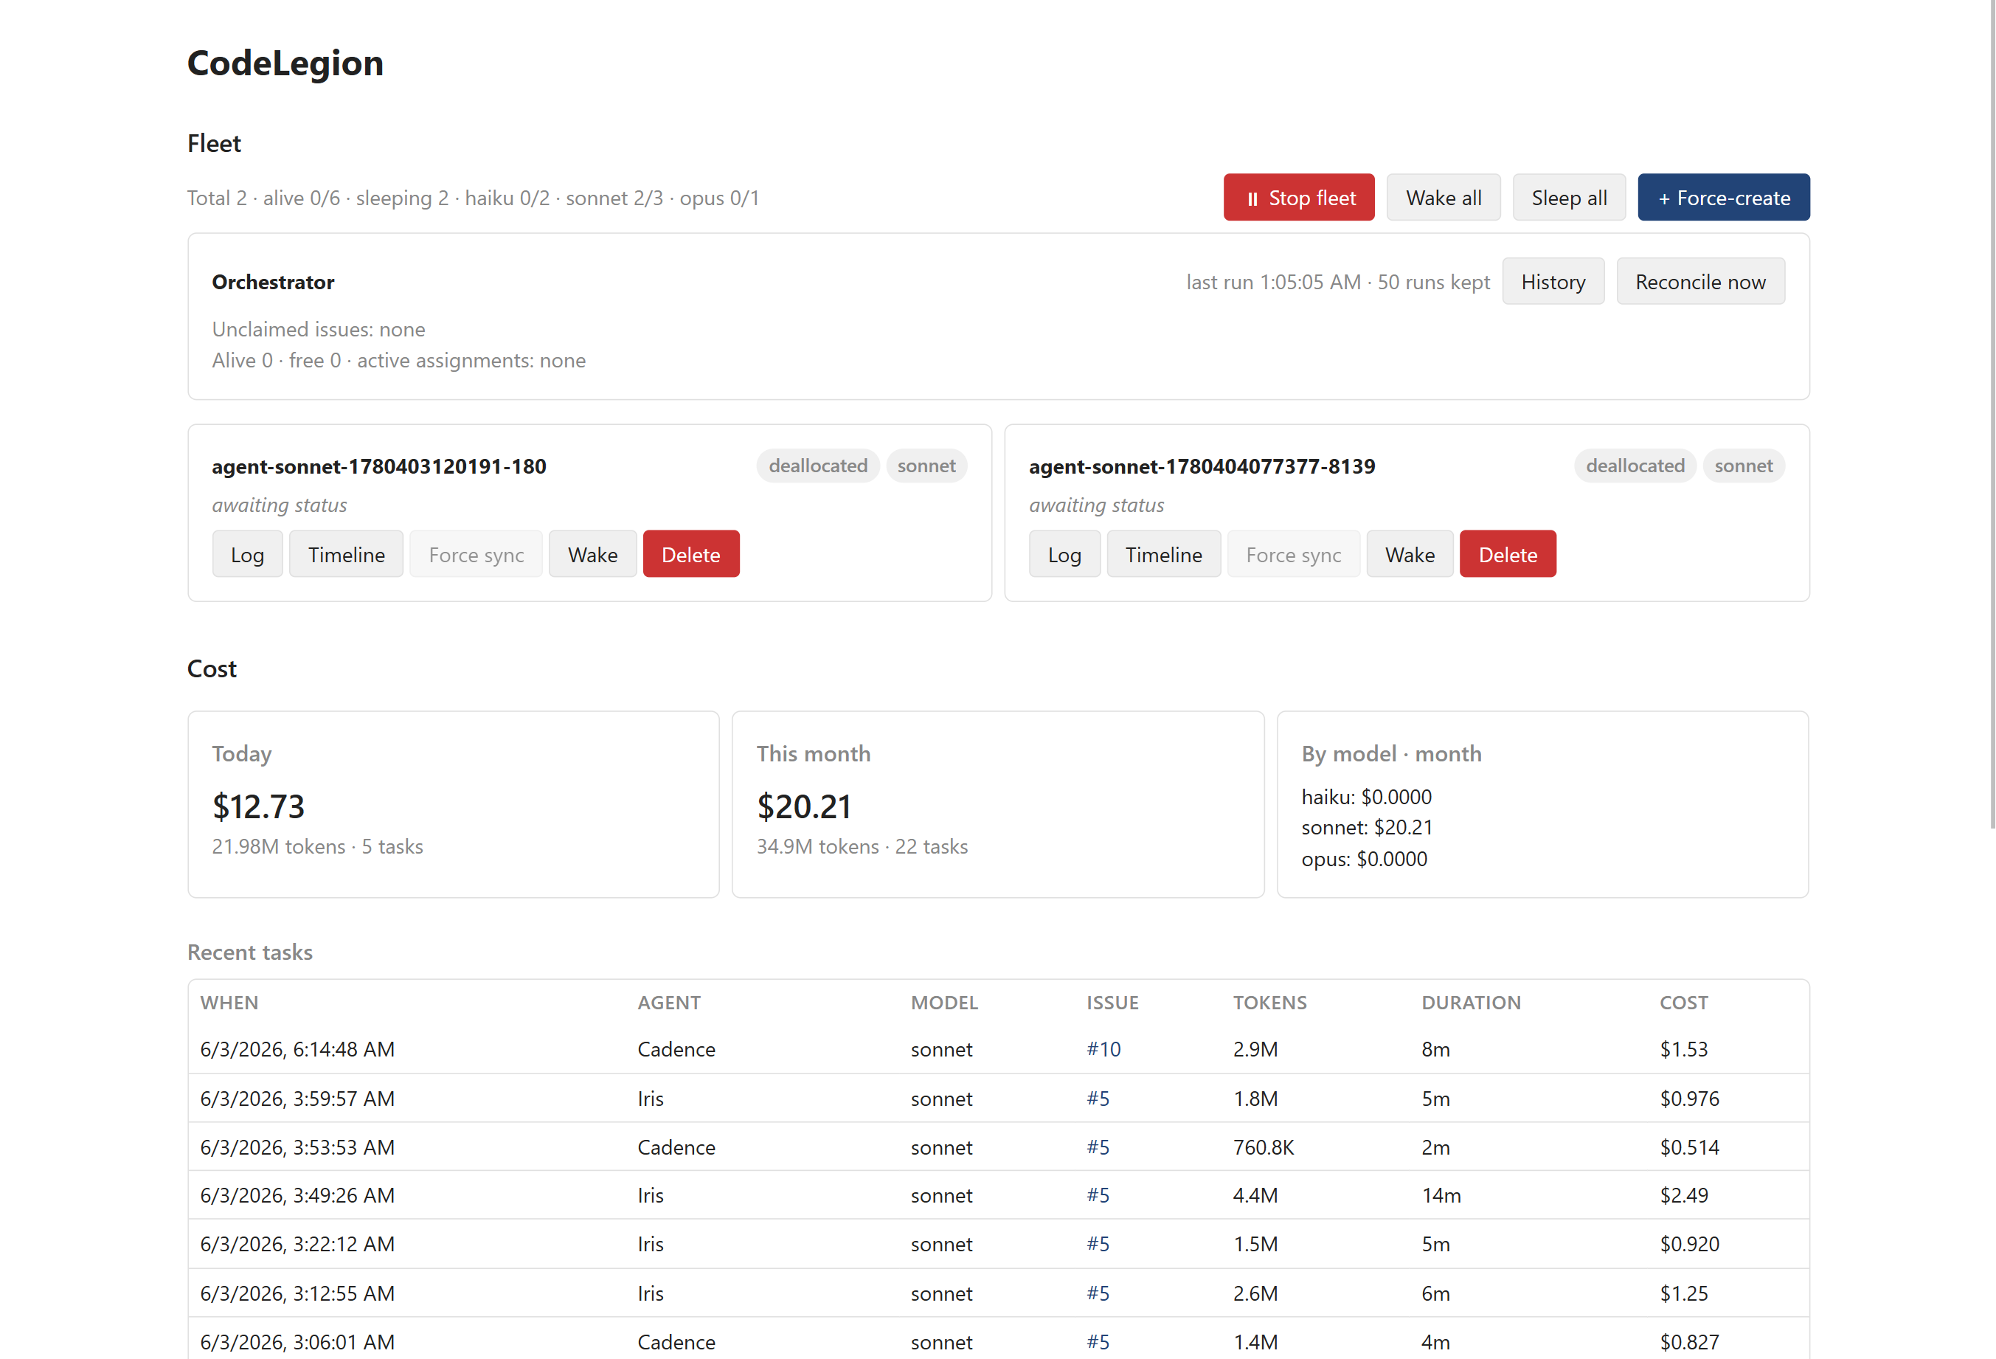The height and width of the screenshot is (1359, 1996).
Task: View Timeline for agent-sonnet-1780404077377-8139
Action: click(x=1164, y=554)
